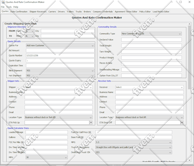This screenshot has height=166, width=194.
Task: Open the Policy Editor tab
Action: (x=145, y=12)
